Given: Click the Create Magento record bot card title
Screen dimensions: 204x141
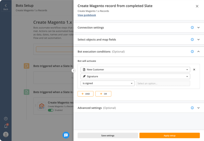Looking at the screenshot, I should [61, 102].
